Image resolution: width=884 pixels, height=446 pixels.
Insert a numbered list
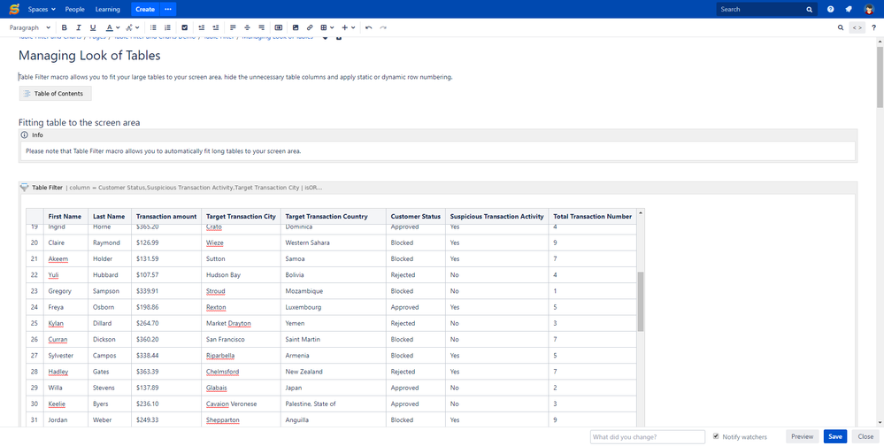click(x=167, y=27)
